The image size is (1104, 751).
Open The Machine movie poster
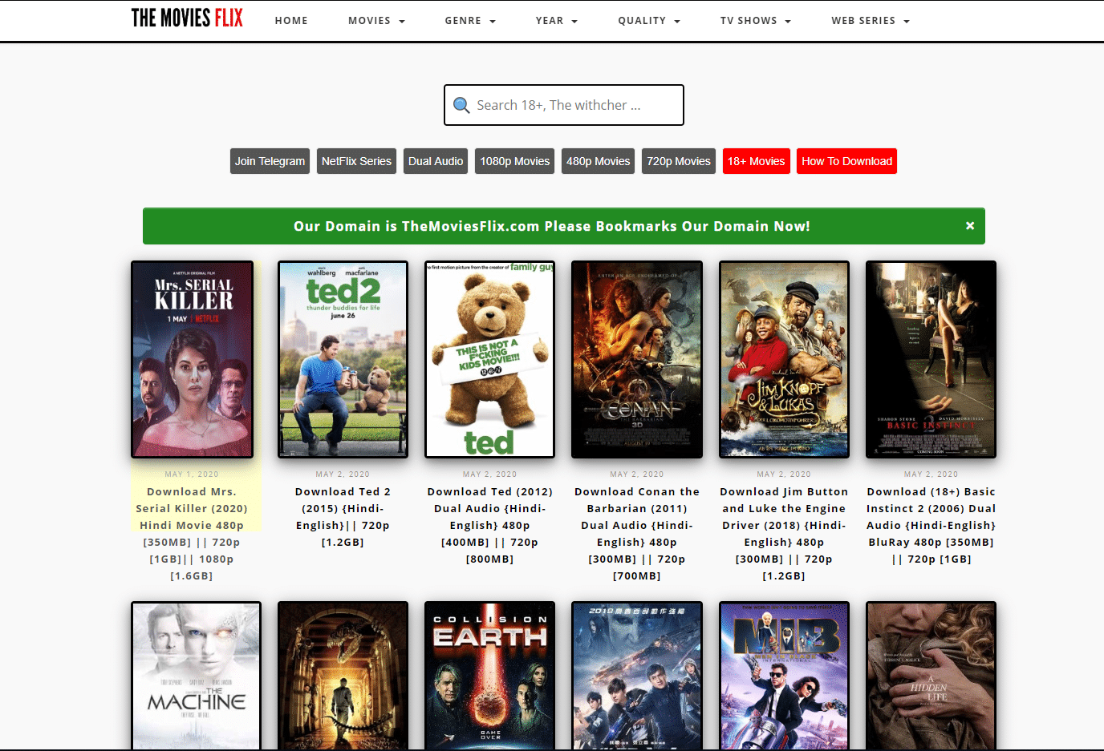[196, 676]
